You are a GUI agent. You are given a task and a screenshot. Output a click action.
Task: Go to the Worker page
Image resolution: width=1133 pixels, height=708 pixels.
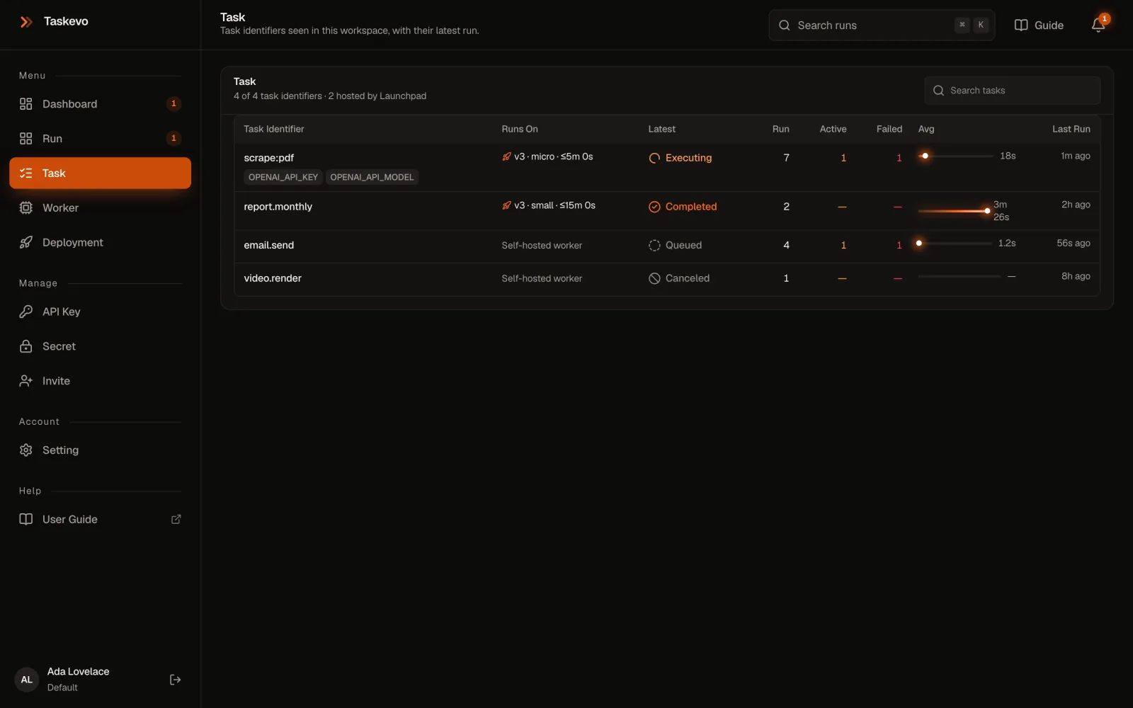100,208
